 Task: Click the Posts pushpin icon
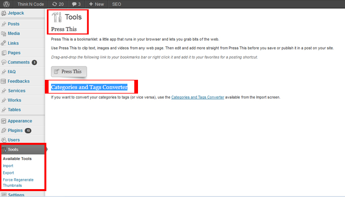pos(3,24)
